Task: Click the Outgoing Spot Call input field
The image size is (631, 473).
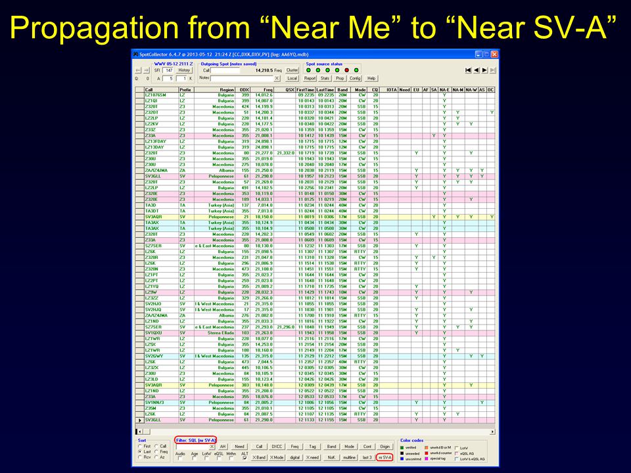Action: point(225,70)
